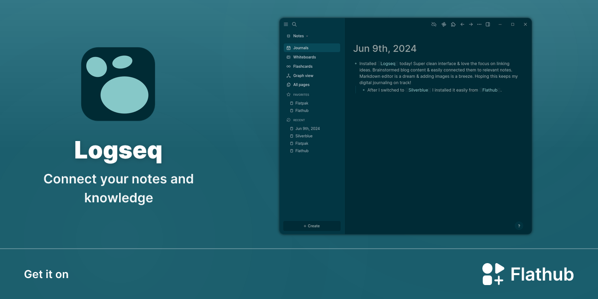Go forward with the right arrow
The width and height of the screenshot is (598, 299).
click(x=470, y=24)
